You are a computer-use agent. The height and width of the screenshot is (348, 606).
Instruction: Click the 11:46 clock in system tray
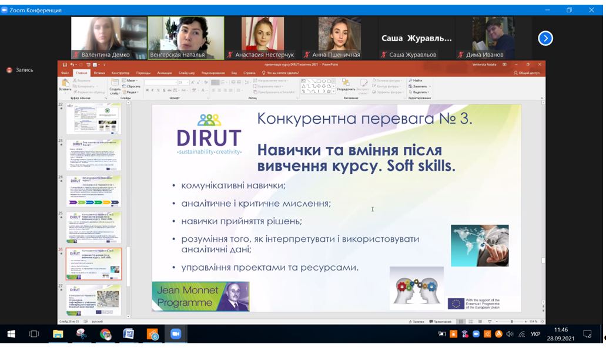561,330
